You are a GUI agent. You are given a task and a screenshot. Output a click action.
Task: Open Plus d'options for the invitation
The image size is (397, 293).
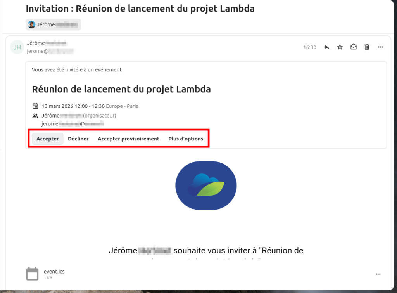pos(186,139)
